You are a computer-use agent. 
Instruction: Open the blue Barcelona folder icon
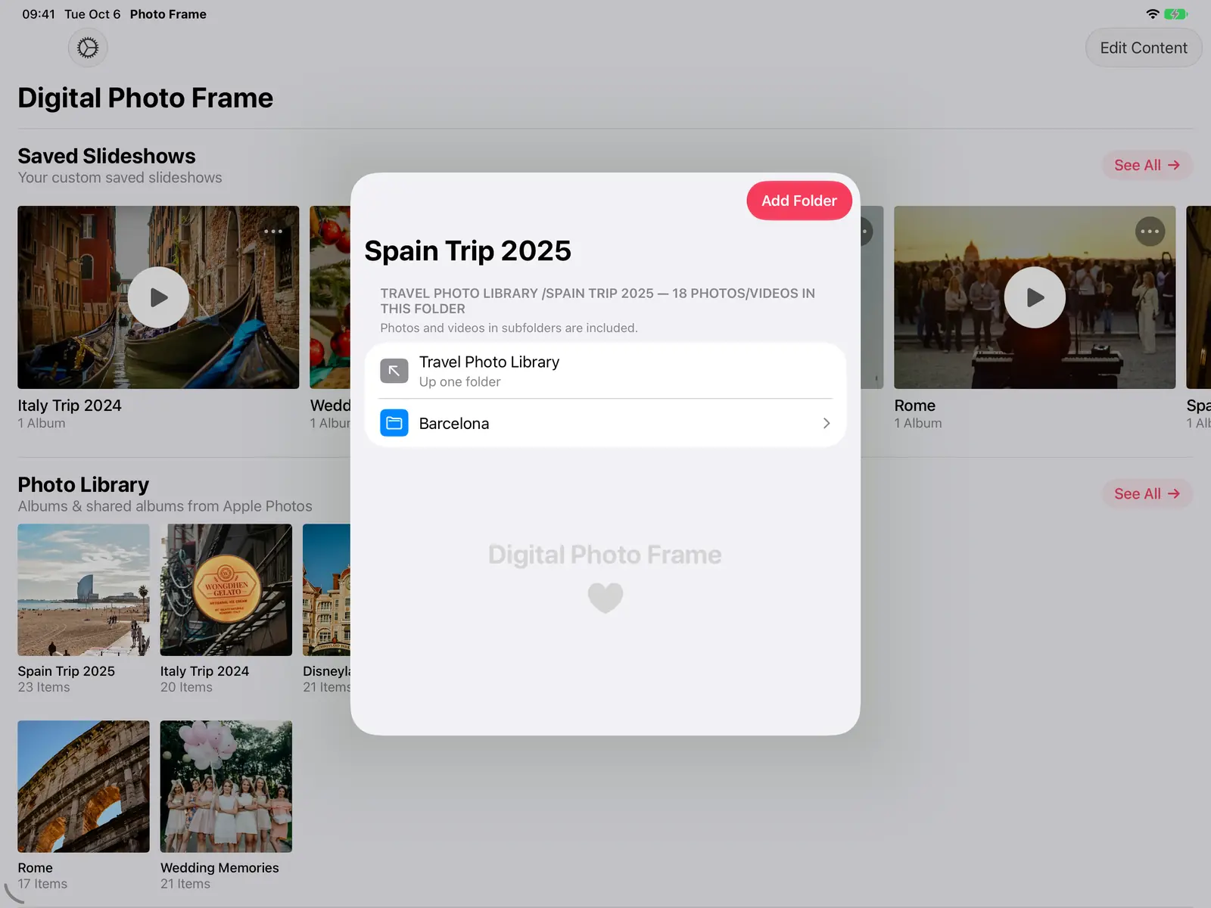pos(394,423)
